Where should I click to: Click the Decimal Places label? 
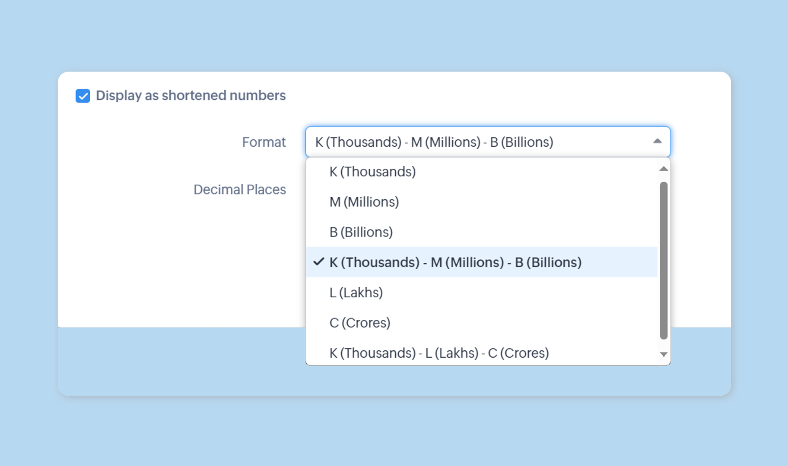[240, 189]
